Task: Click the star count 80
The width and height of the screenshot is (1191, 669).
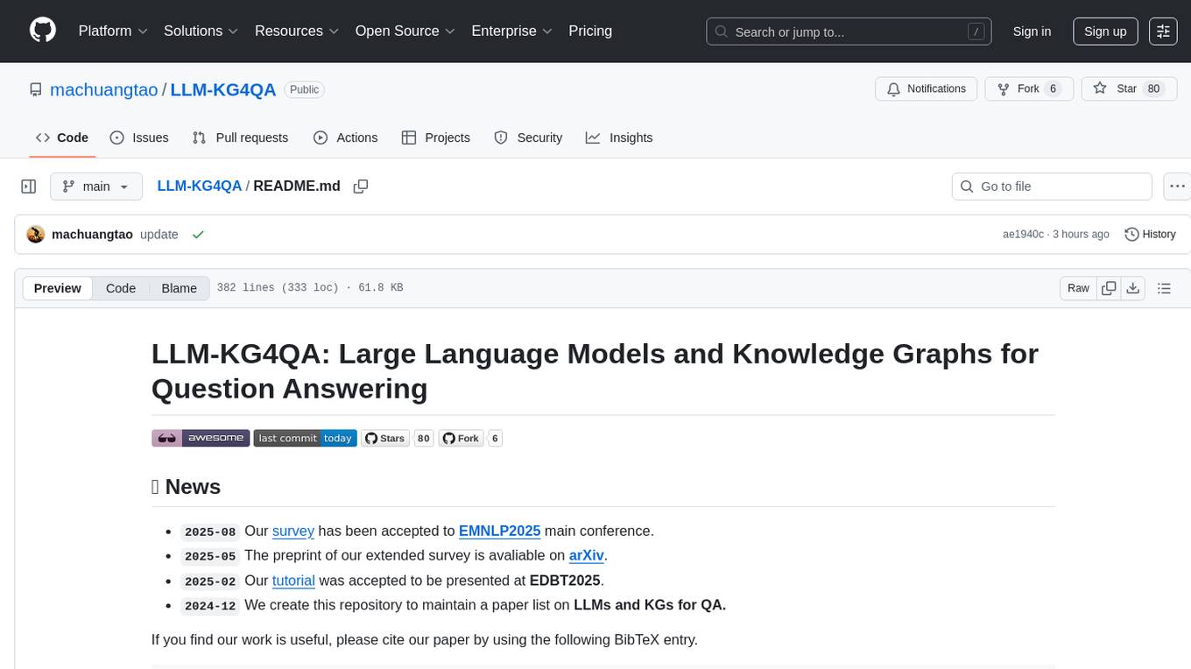Action: pos(1154,88)
